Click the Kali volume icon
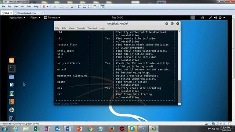Image resolution: width=235 pixels, height=132 pixels. 216,18
